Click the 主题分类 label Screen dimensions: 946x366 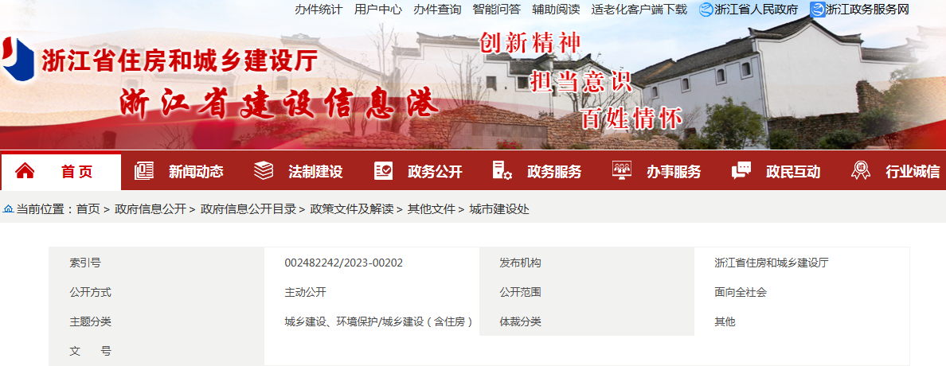point(91,321)
